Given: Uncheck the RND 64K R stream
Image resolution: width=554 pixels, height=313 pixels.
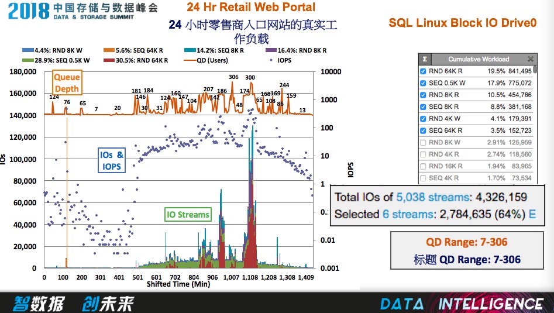Looking at the screenshot, I should coord(423,71).
